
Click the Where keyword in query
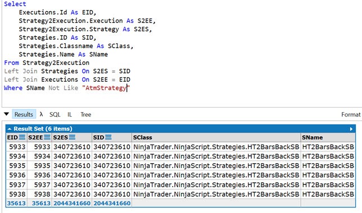13,88
